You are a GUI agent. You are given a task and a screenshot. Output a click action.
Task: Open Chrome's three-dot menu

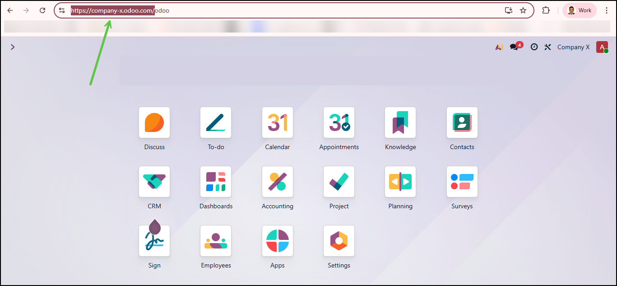607,10
